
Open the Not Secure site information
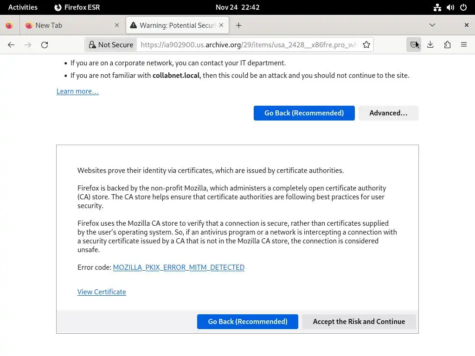point(111,45)
